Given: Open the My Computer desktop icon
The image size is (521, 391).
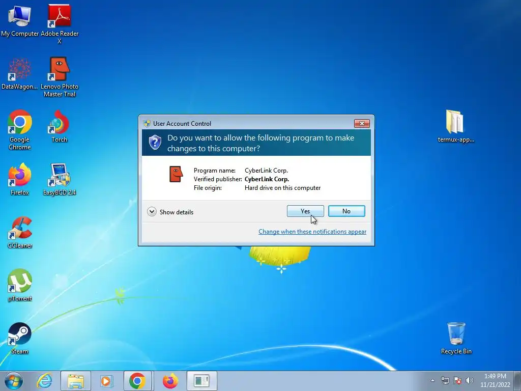Looking at the screenshot, I should [20, 20].
